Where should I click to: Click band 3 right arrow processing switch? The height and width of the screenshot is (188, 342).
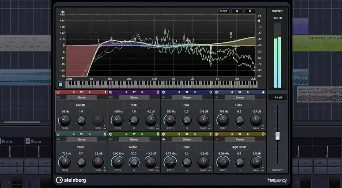tap(195, 92)
